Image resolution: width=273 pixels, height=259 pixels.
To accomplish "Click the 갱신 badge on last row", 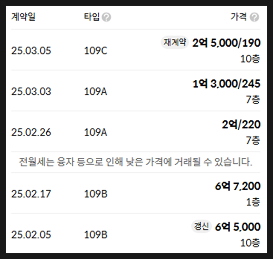I will click(201, 227).
